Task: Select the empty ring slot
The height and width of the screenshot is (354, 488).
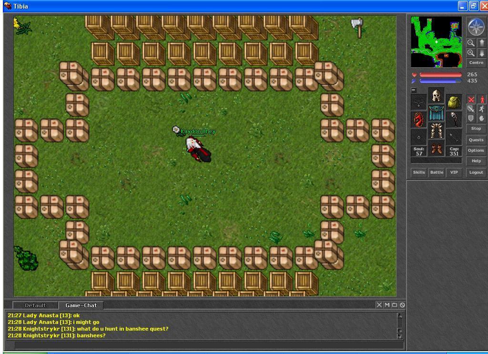Action: [418, 137]
